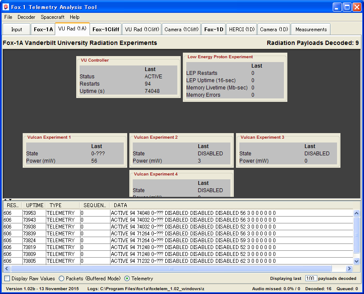Viewport: 364px width, 294px height.
Task: Open the Help menu
Action: [75, 17]
